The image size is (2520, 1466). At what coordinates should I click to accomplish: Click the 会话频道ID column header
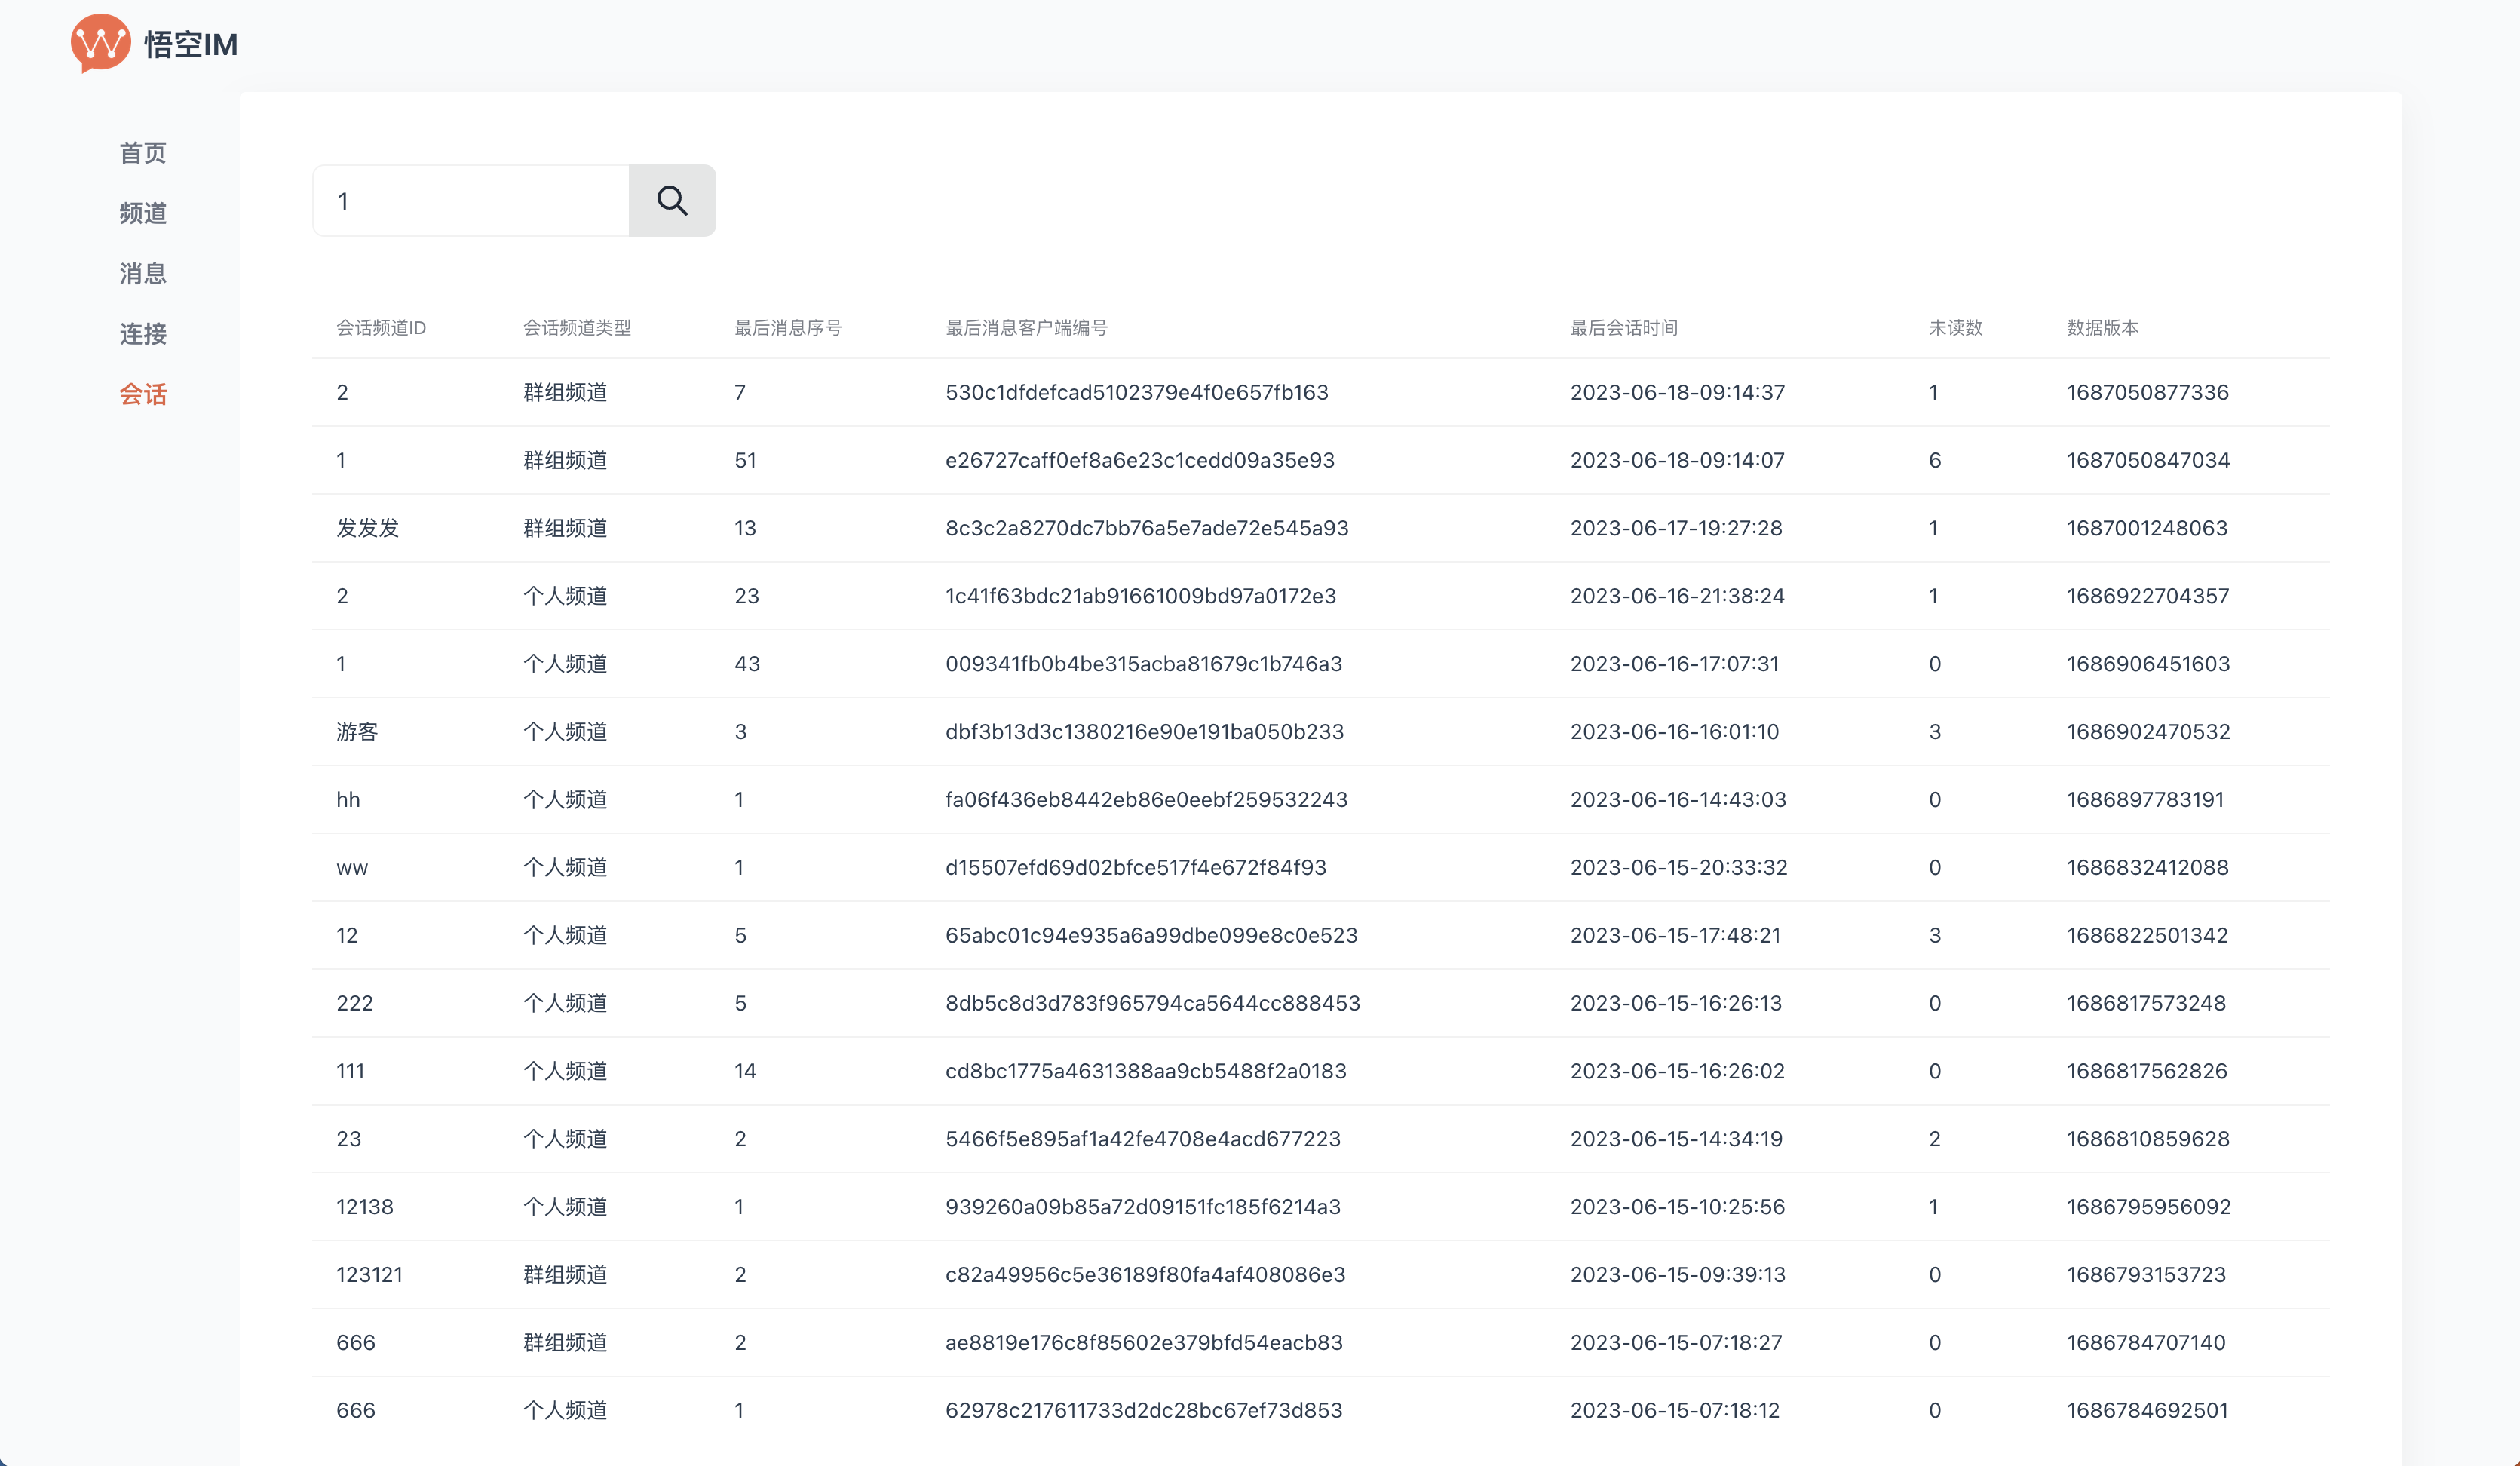click(381, 328)
